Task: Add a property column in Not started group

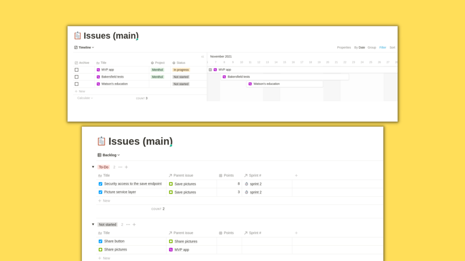Action: [296, 233]
